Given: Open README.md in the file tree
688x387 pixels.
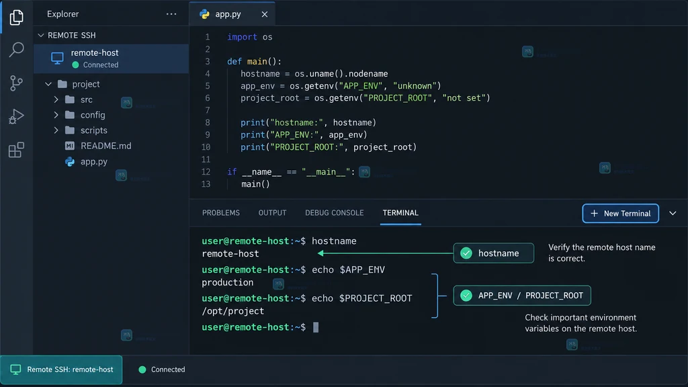Looking at the screenshot, I should point(105,146).
